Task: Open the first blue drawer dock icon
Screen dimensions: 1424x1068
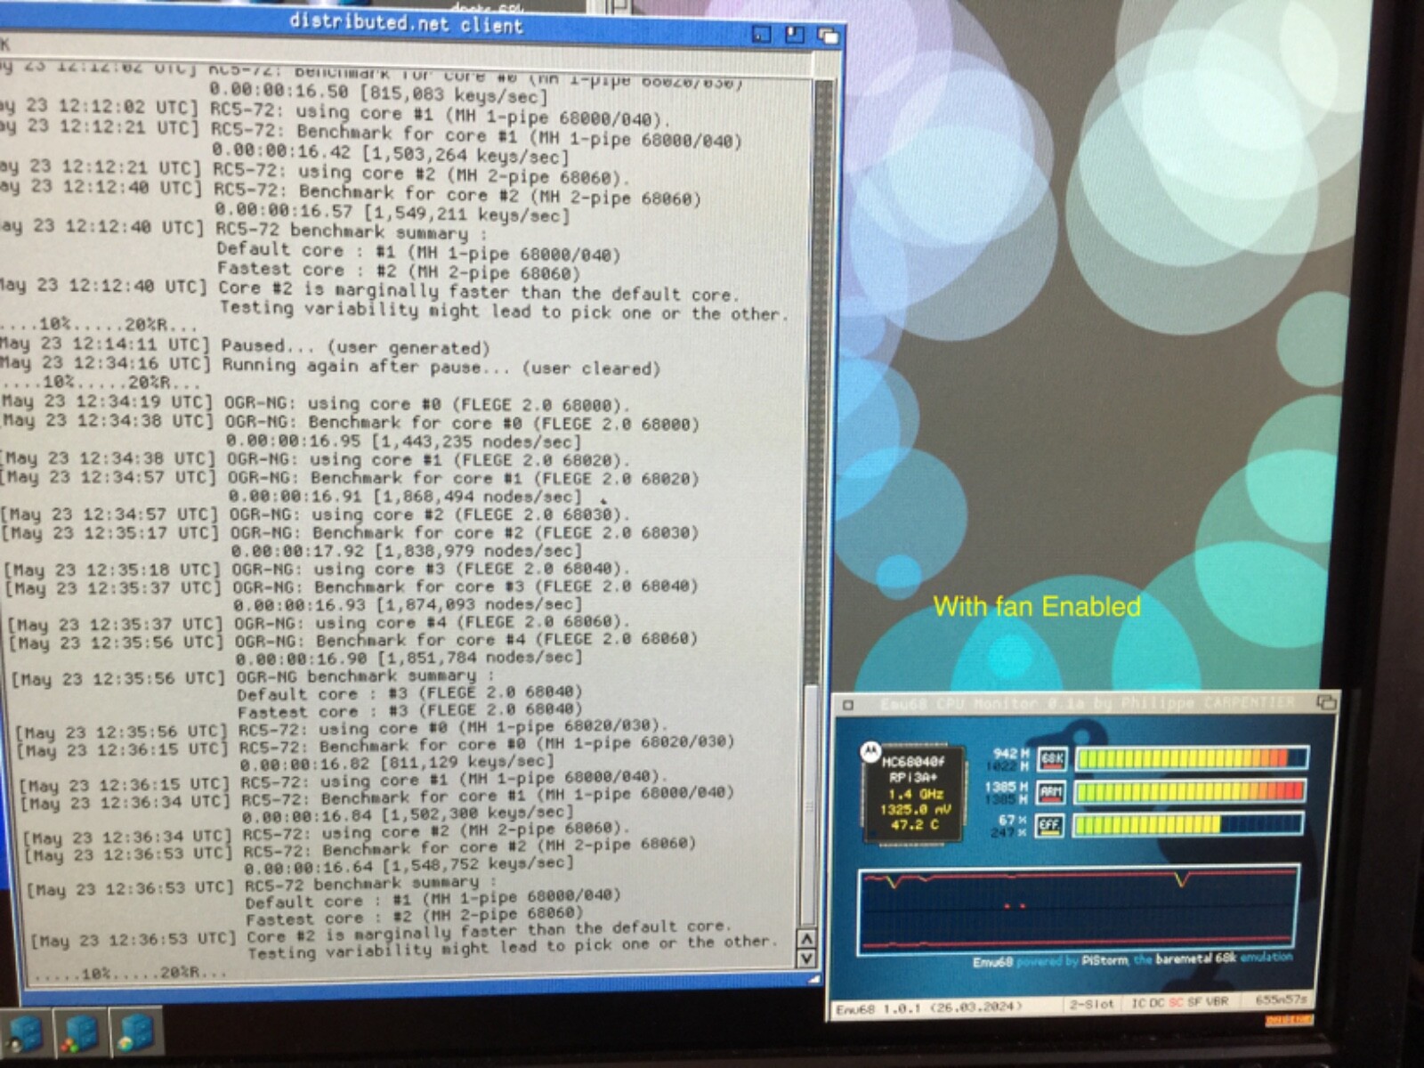Action: (25, 1033)
